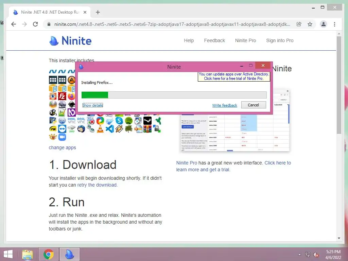Open the Feedback page
The height and width of the screenshot is (261, 348).
[x=214, y=40]
